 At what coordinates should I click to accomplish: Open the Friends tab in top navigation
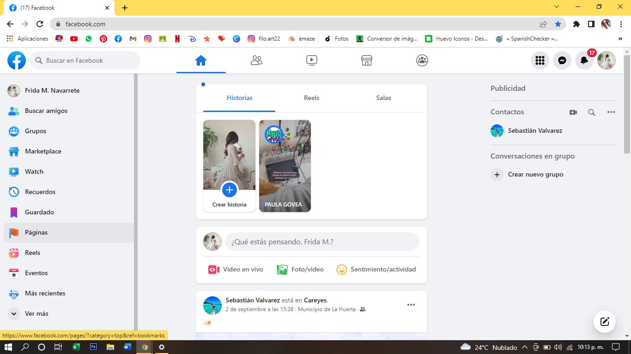(256, 60)
